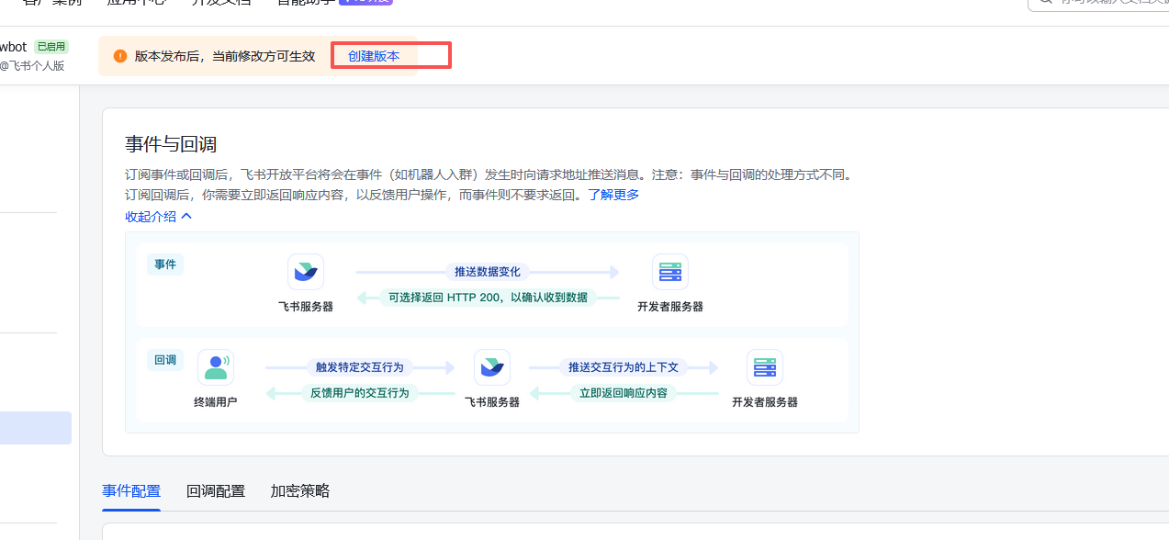This screenshot has height=540, width=1169.
Task: Open the 加密策略 tab
Action: click(300, 491)
